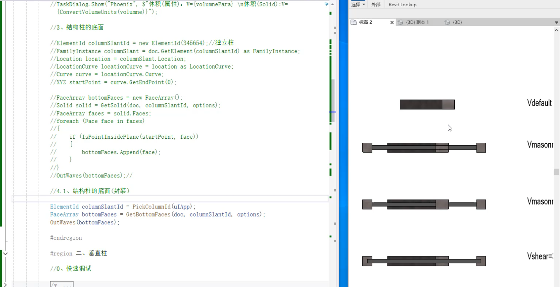
Task: Switch to the {3D} 副本 1 view tab
Action: click(x=417, y=22)
